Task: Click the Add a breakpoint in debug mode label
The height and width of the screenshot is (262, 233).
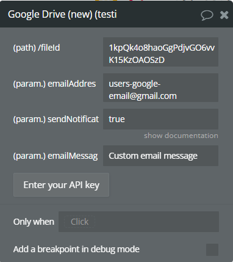Action: [76, 249]
